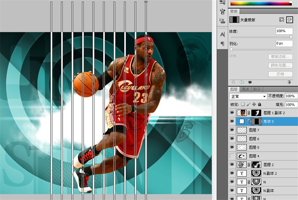Click the 不透明度 opacity field
Image resolution: width=298 pixels, height=200 pixels.
291,96
